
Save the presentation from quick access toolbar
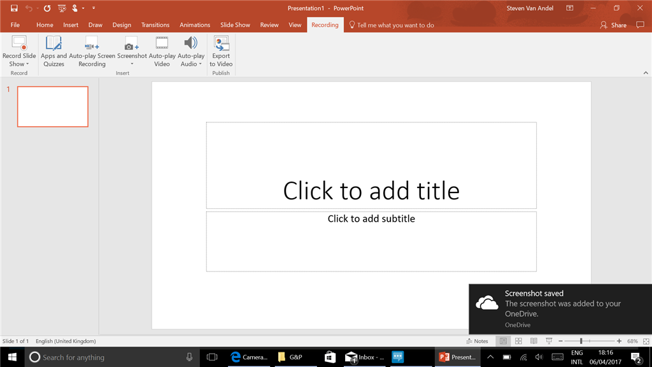coord(14,8)
